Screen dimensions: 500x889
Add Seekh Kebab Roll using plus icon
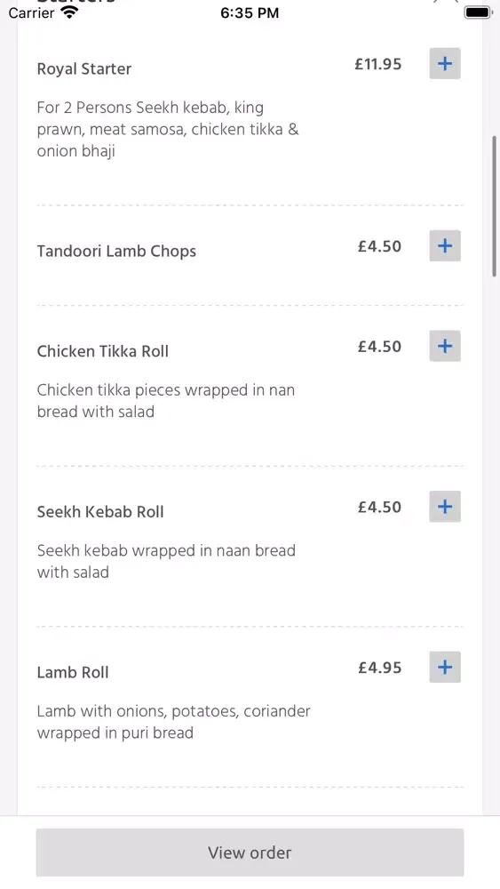coord(445,507)
